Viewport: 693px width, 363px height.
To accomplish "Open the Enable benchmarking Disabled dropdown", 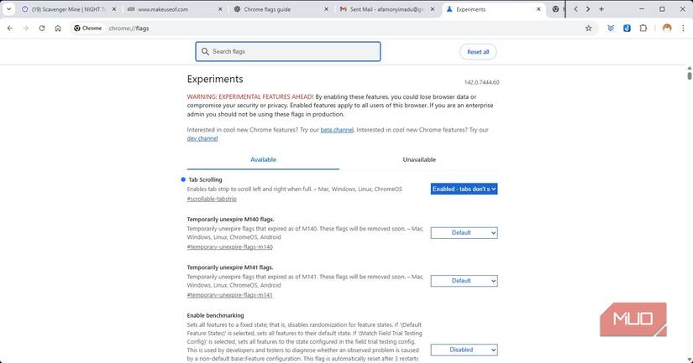I will [464, 350].
